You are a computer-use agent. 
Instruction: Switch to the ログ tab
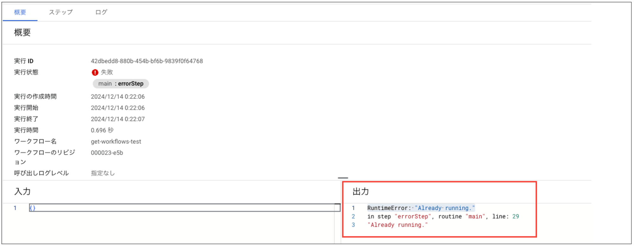coord(101,12)
